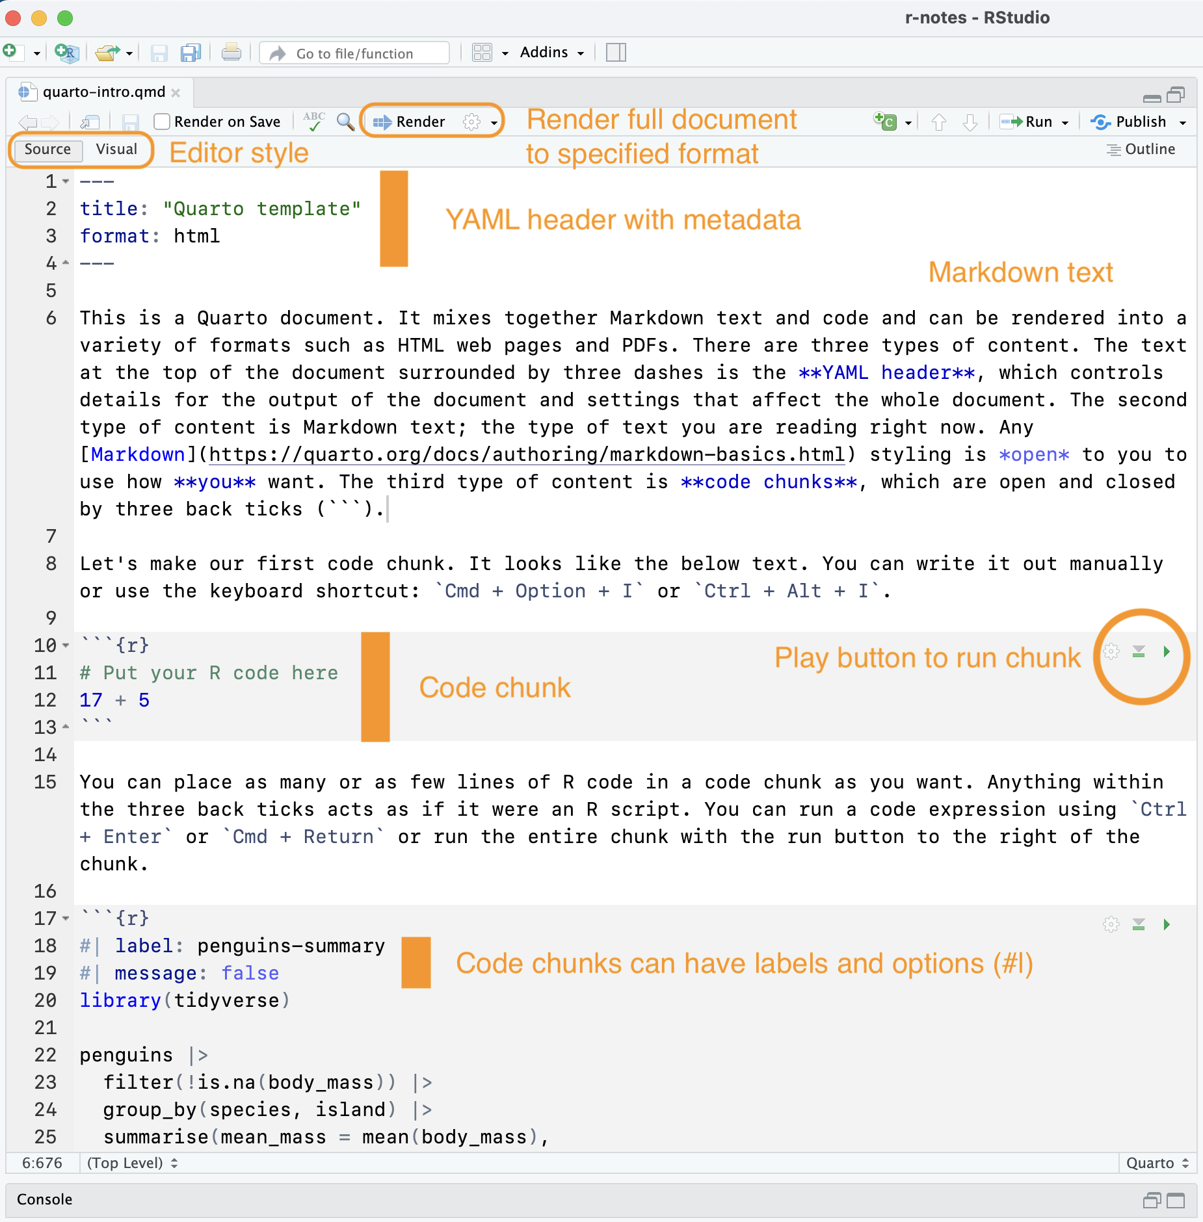
Task: Click in the Go to file/function field
Action: 354,53
